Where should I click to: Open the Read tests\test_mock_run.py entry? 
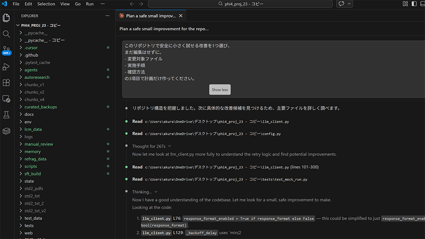point(220,179)
